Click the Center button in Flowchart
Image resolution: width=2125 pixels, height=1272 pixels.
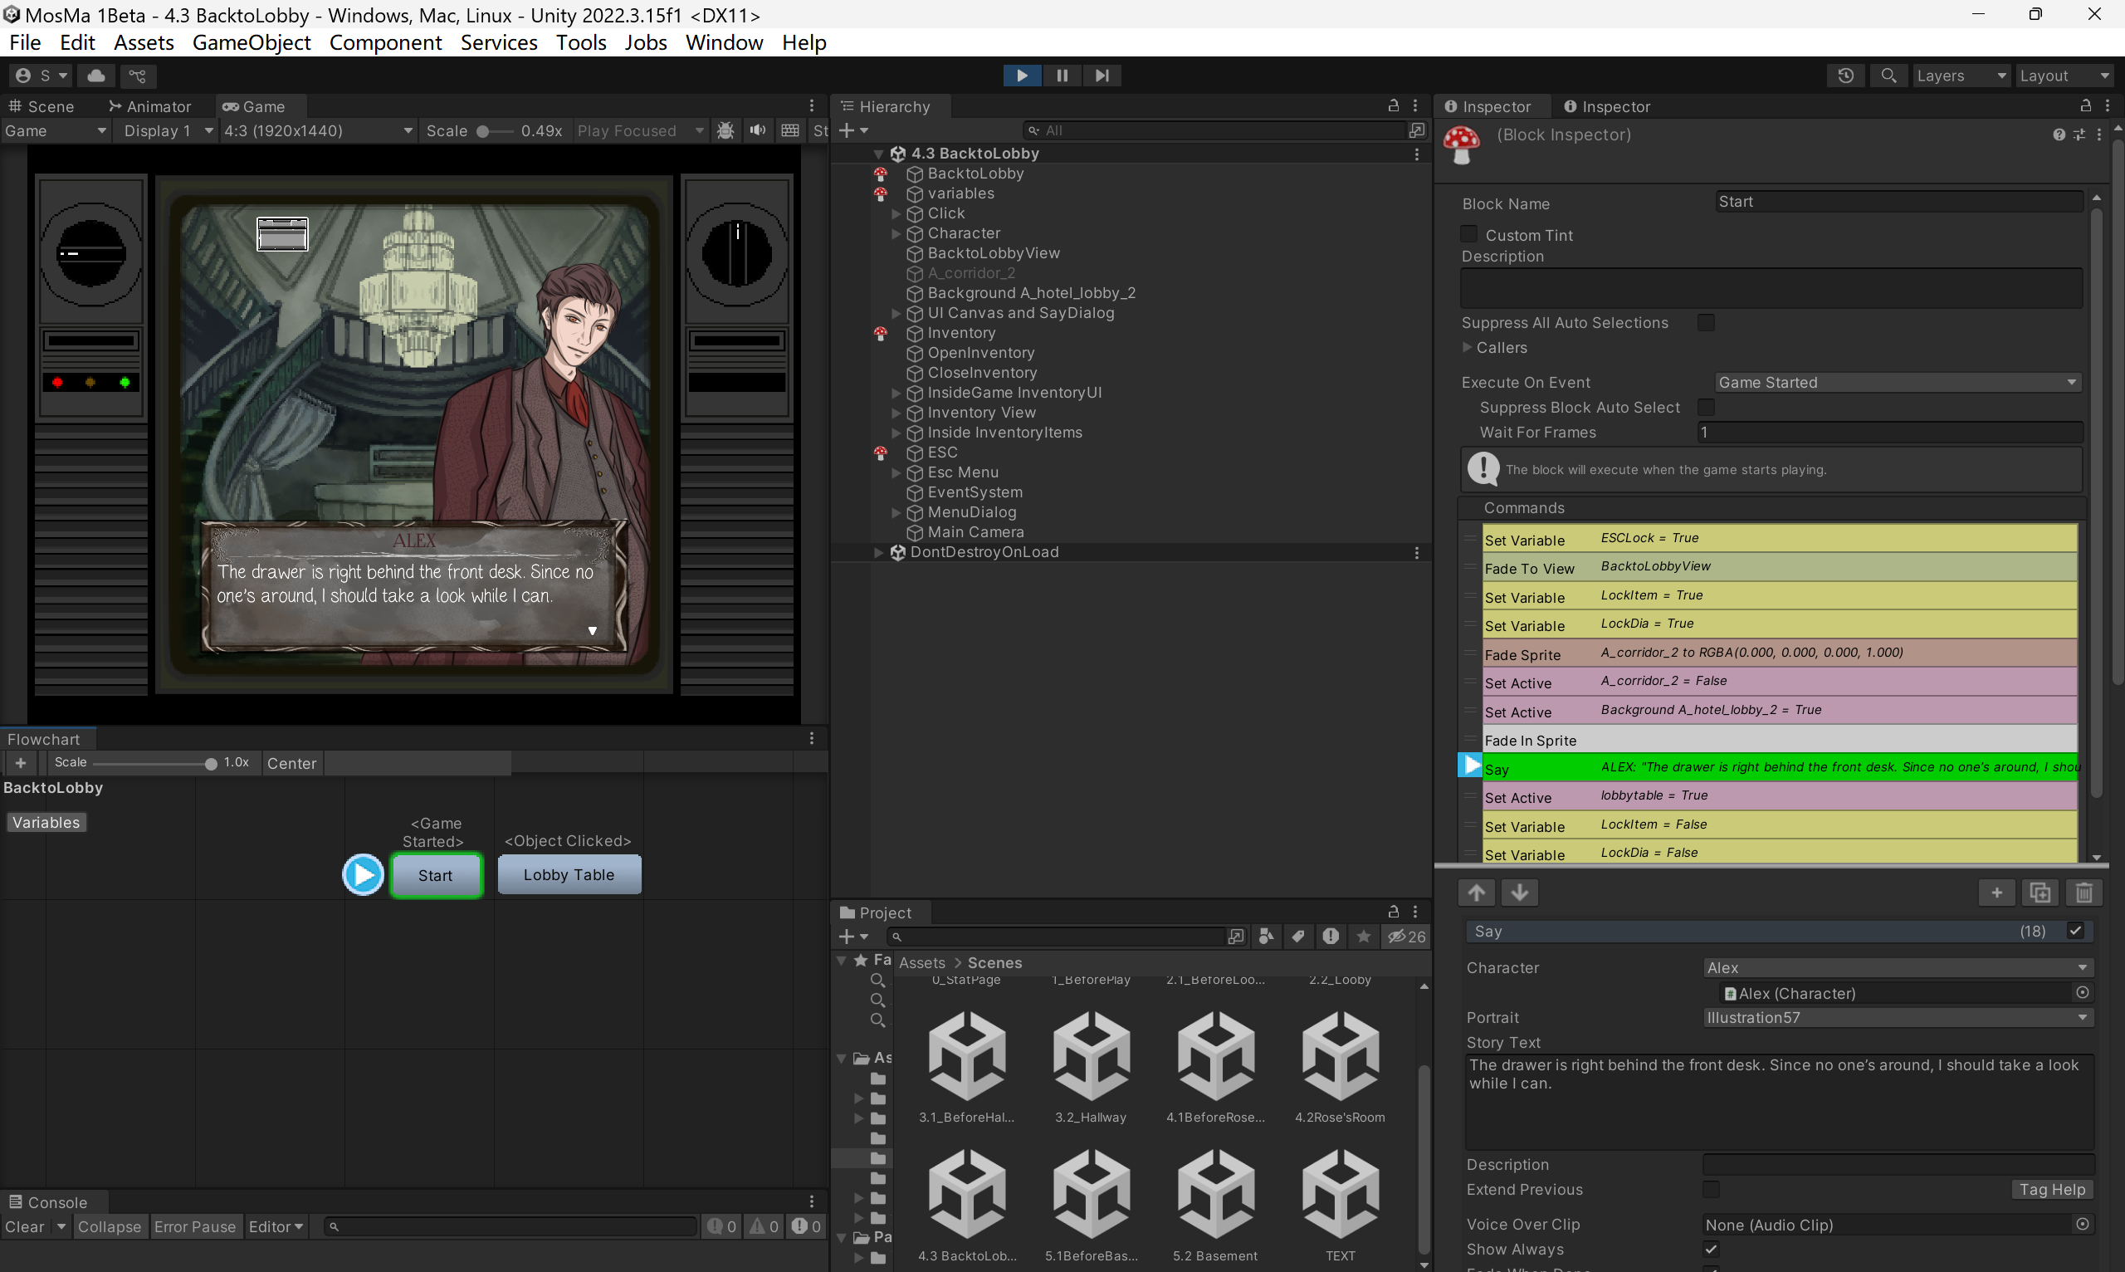[291, 763]
